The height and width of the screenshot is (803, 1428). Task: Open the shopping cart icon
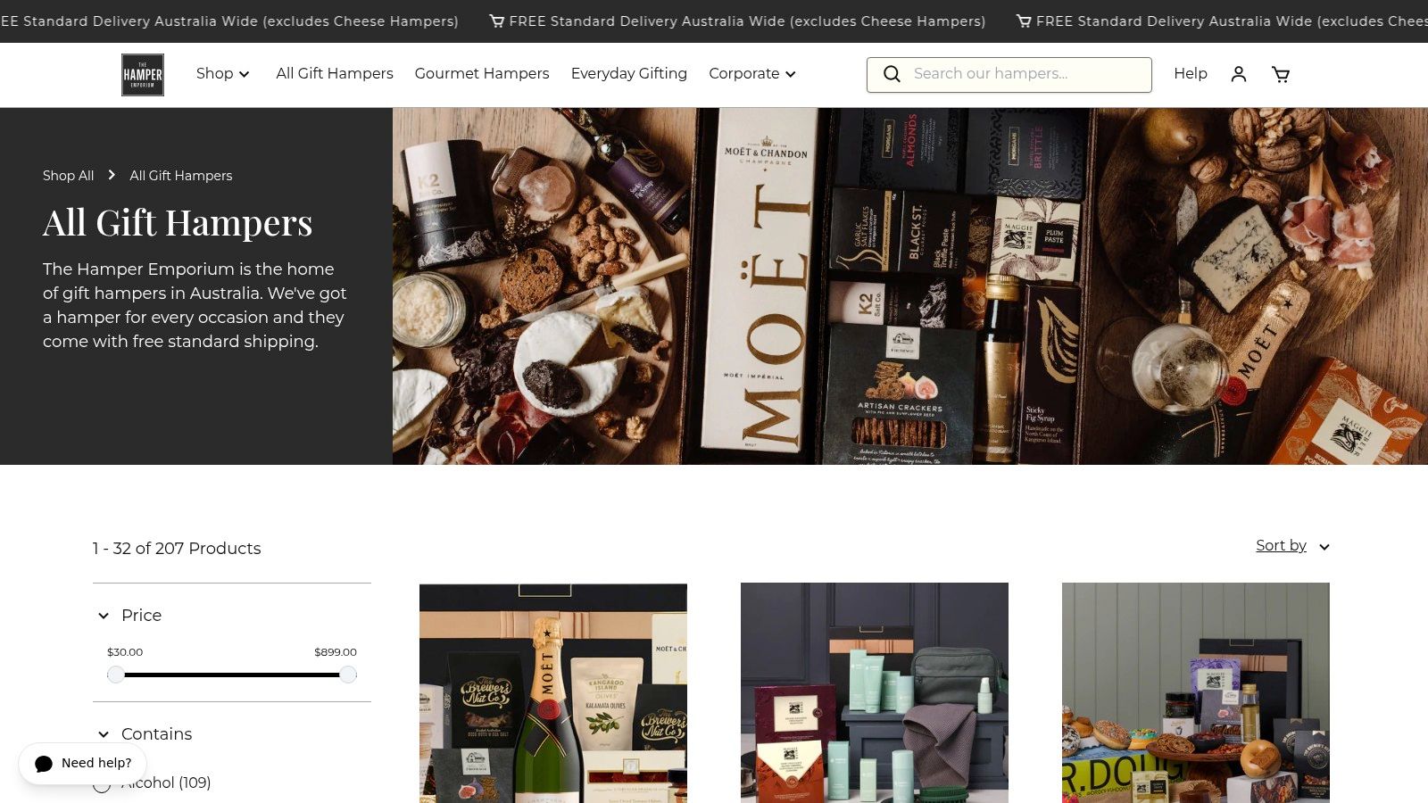tap(1281, 74)
